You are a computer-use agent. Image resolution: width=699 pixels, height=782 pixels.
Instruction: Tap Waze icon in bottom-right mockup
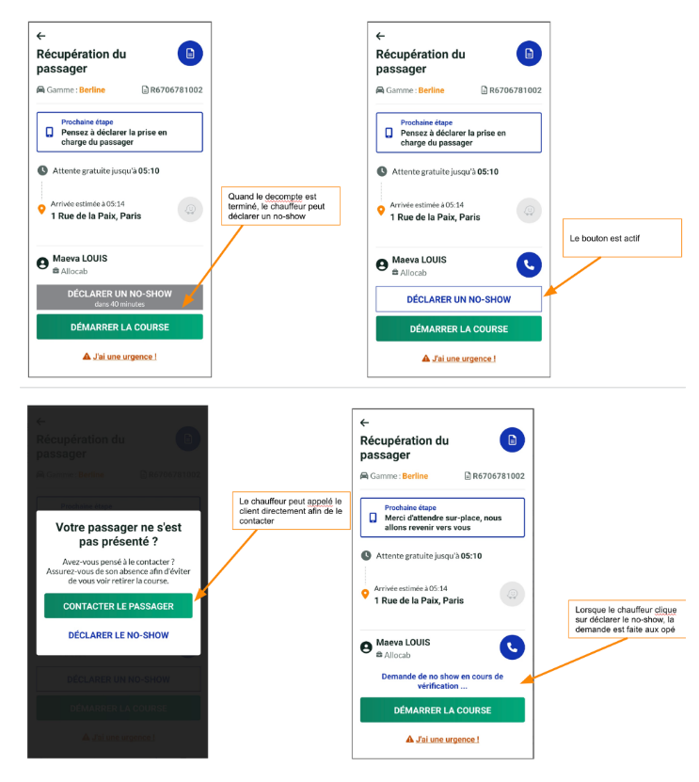coord(512,594)
